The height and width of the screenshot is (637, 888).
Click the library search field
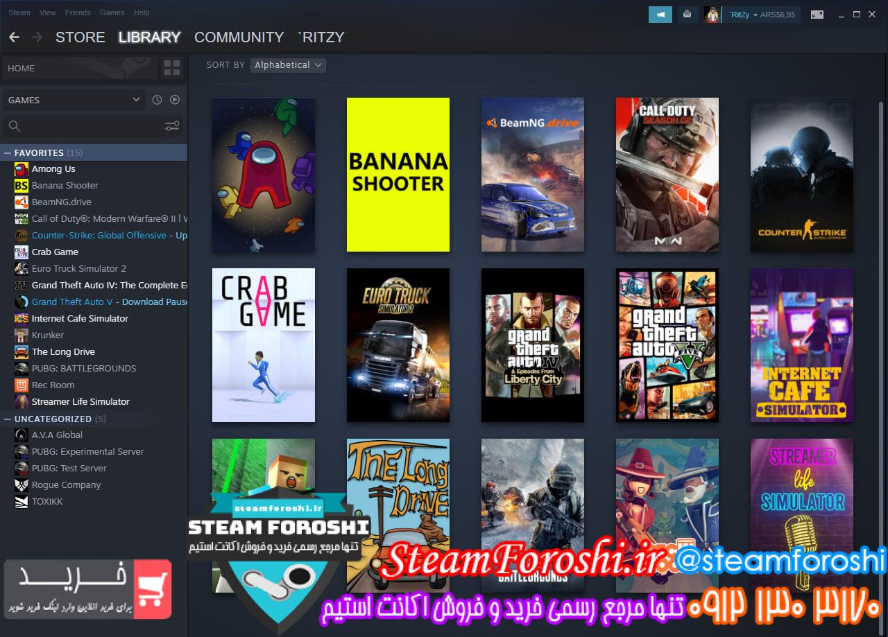click(x=83, y=126)
